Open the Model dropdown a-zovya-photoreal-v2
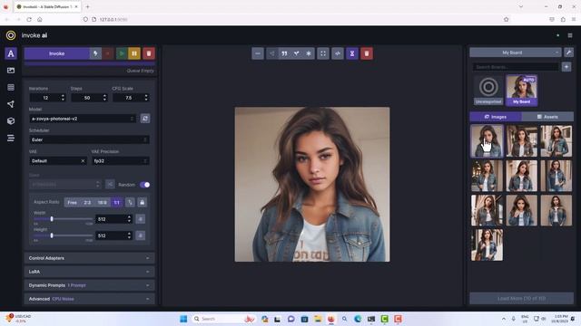 (x=83, y=119)
